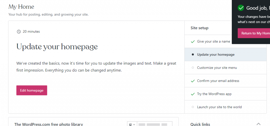Click the 'Quick links' heading
The width and height of the screenshot is (270, 126).
200,124
